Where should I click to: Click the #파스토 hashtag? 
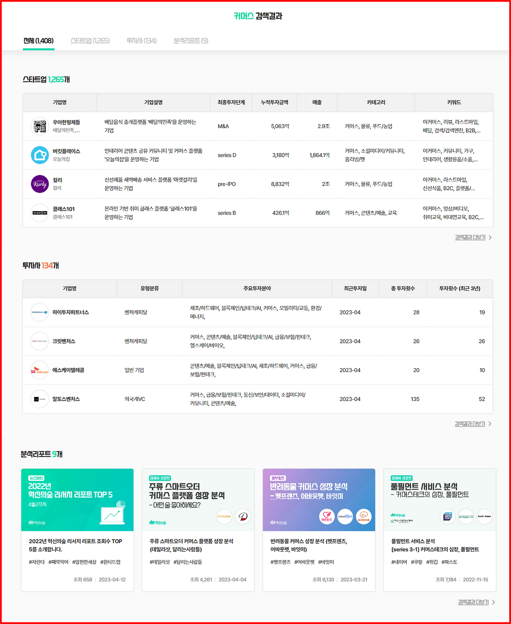(450, 562)
